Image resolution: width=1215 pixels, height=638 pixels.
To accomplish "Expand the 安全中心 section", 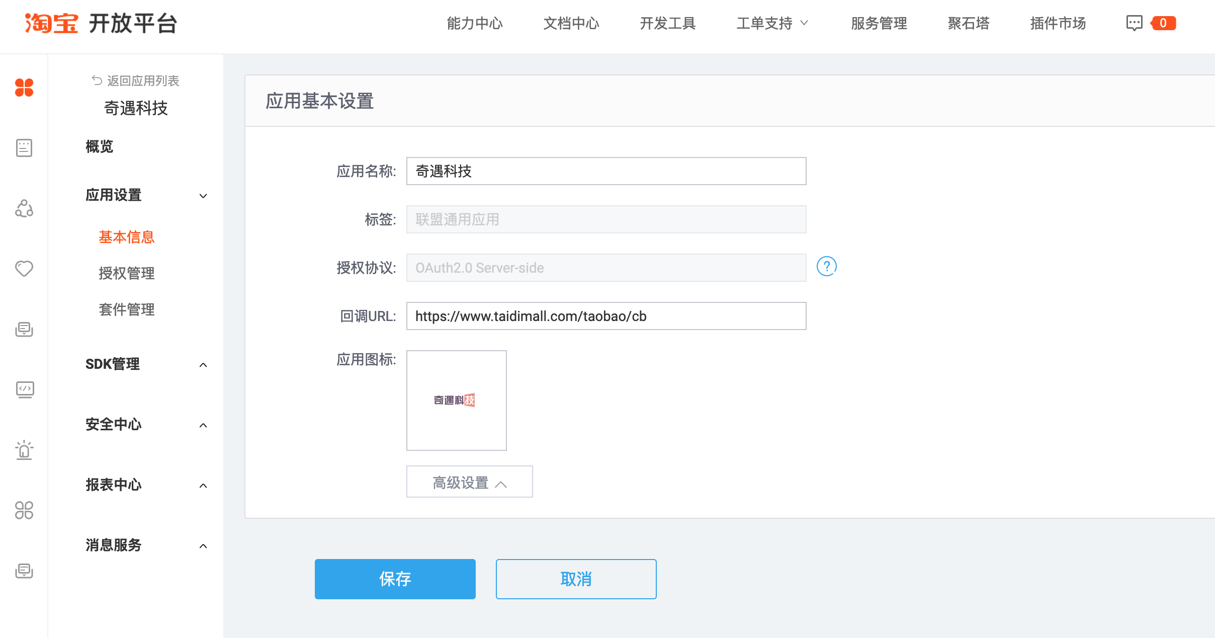I will coord(203,425).
